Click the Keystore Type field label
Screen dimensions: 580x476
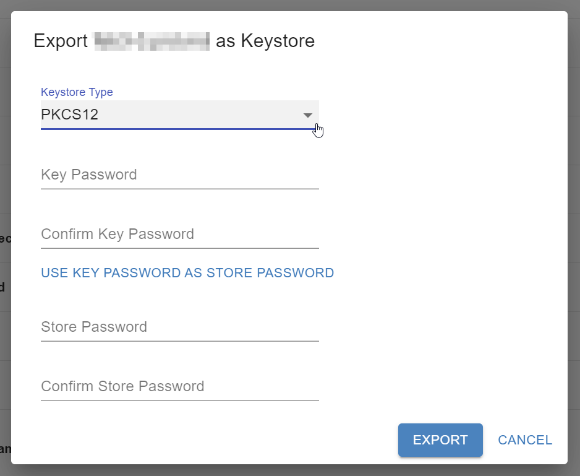(77, 92)
